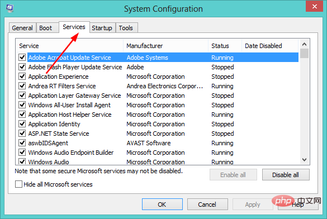Image resolution: width=327 pixels, height=219 pixels.
Task: Go to the Startup tab
Action: (x=102, y=28)
